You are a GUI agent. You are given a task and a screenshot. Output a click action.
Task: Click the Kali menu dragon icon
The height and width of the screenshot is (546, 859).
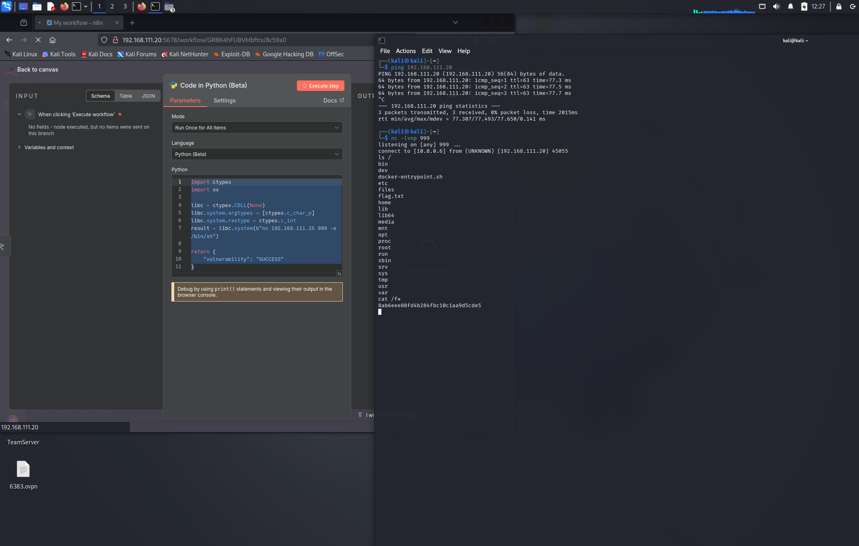pos(6,6)
